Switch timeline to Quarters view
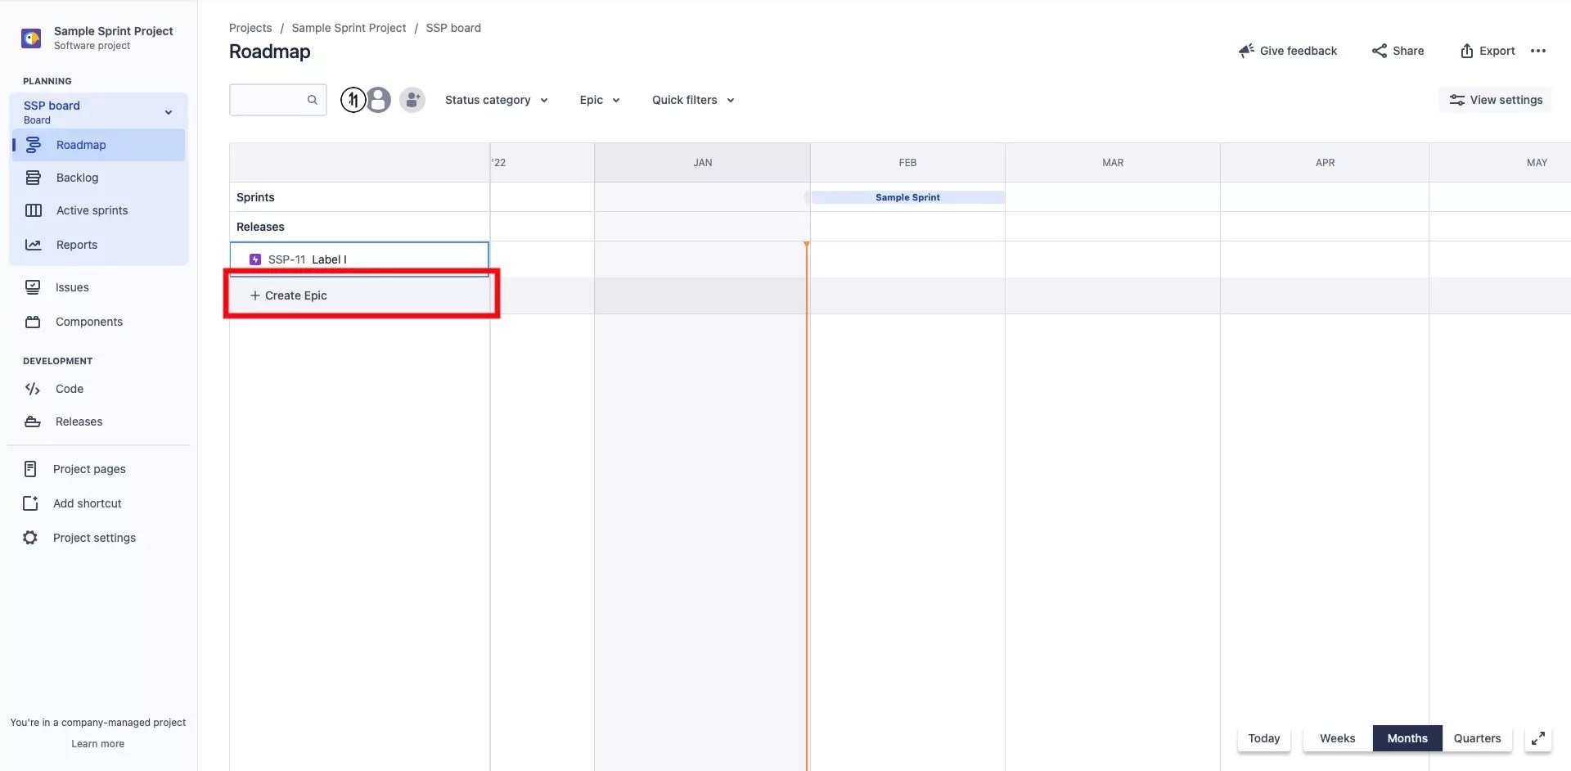This screenshot has width=1571, height=771. (1477, 738)
